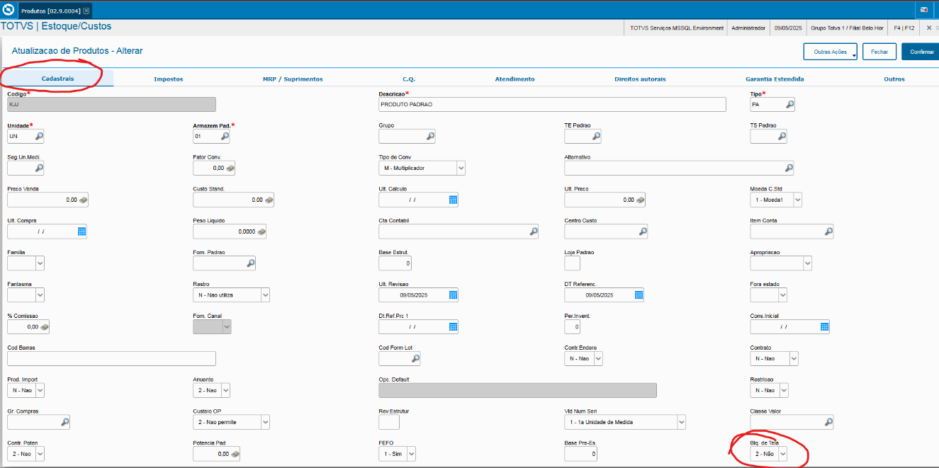Viewport: 939px width, 468px height.
Task: Open lookup for Armazem Pad. field
Action: click(225, 137)
